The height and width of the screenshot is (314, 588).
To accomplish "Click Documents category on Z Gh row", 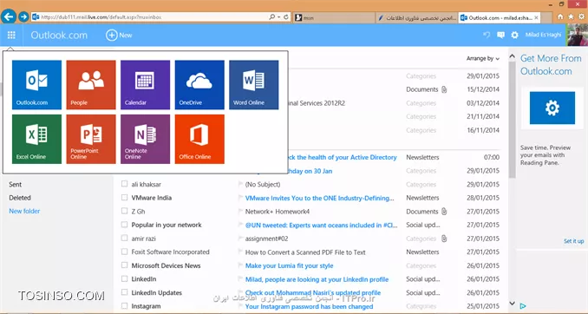I will coord(421,212).
